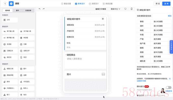Add 联系人 widget from palette

point(27,88)
